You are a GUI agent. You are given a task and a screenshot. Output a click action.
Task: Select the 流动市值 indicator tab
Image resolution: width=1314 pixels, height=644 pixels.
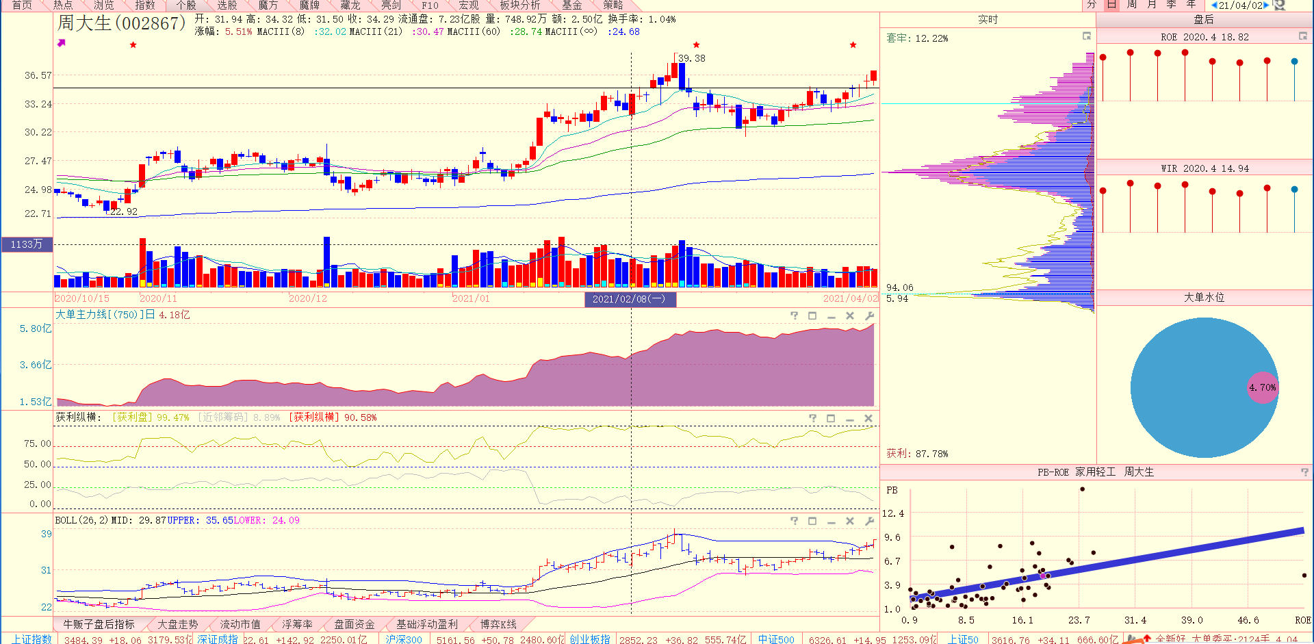(x=240, y=624)
